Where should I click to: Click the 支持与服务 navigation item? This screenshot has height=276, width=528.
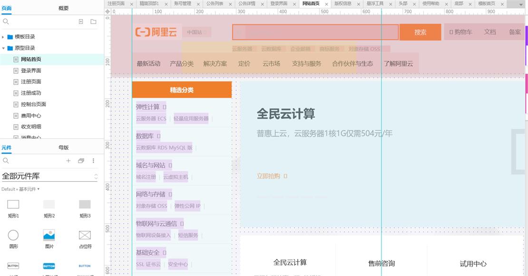306,64
